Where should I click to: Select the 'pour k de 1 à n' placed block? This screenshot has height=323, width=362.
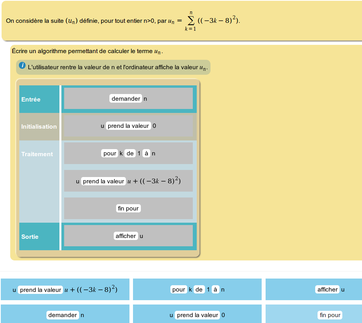(128, 153)
